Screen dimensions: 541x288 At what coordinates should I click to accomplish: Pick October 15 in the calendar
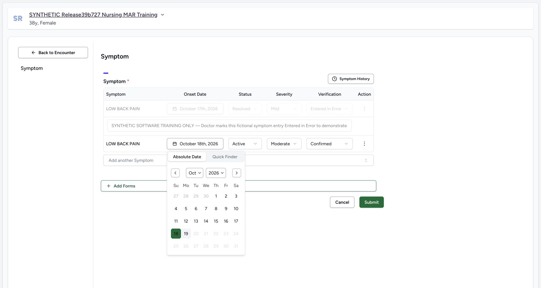click(216, 221)
